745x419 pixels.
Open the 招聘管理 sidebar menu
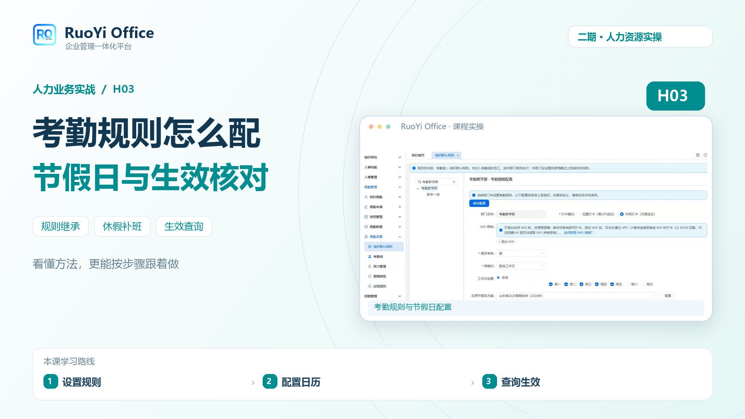[x=383, y=296]
